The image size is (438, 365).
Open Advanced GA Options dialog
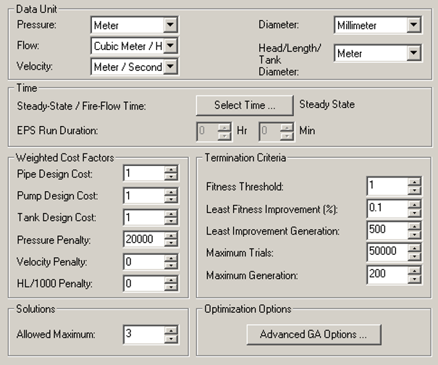(313, 335)
